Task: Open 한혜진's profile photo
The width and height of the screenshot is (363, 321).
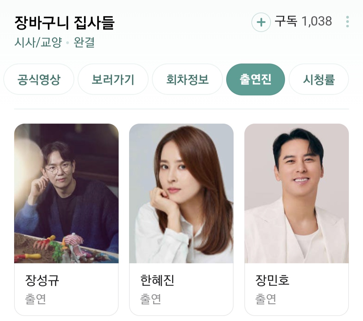Action: pos(181,193)
